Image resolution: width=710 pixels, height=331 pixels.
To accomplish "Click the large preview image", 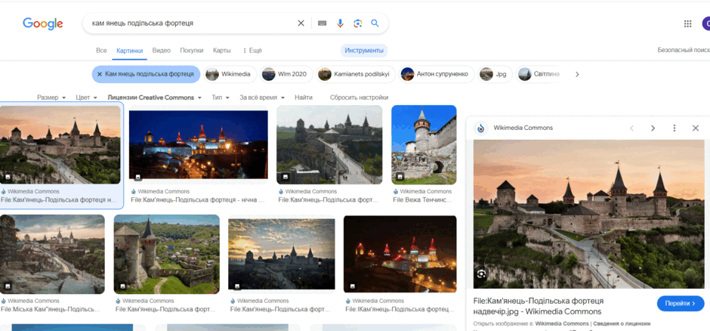I will 589,214.
